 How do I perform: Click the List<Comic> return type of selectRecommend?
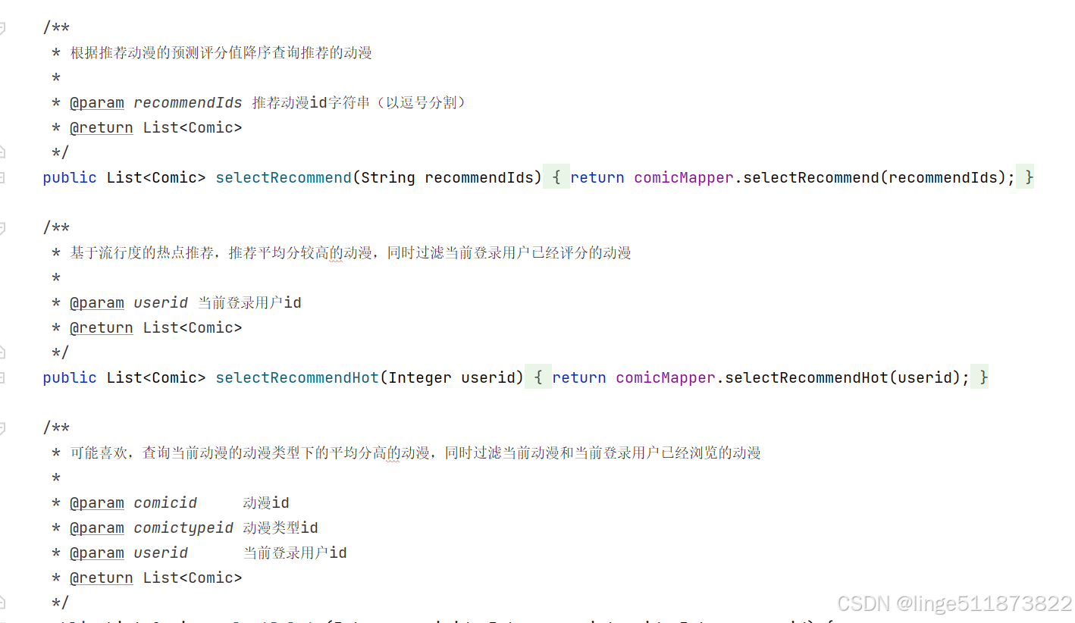[156, 177]
